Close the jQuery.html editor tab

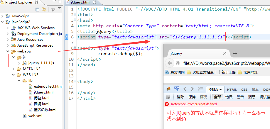point(94,2)
